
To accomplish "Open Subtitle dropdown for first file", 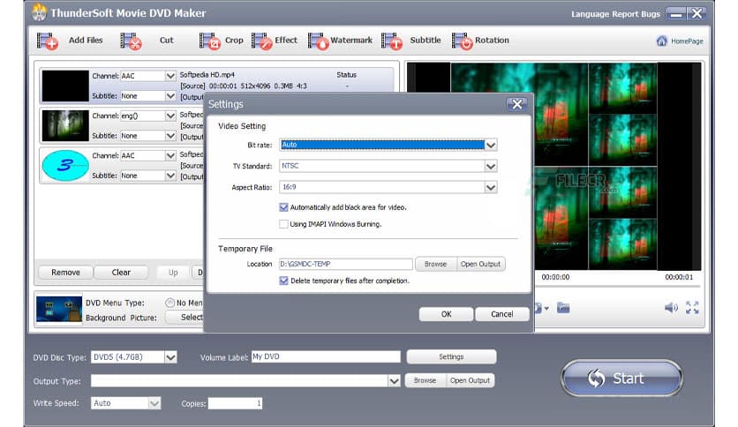I will pos(170,96).
